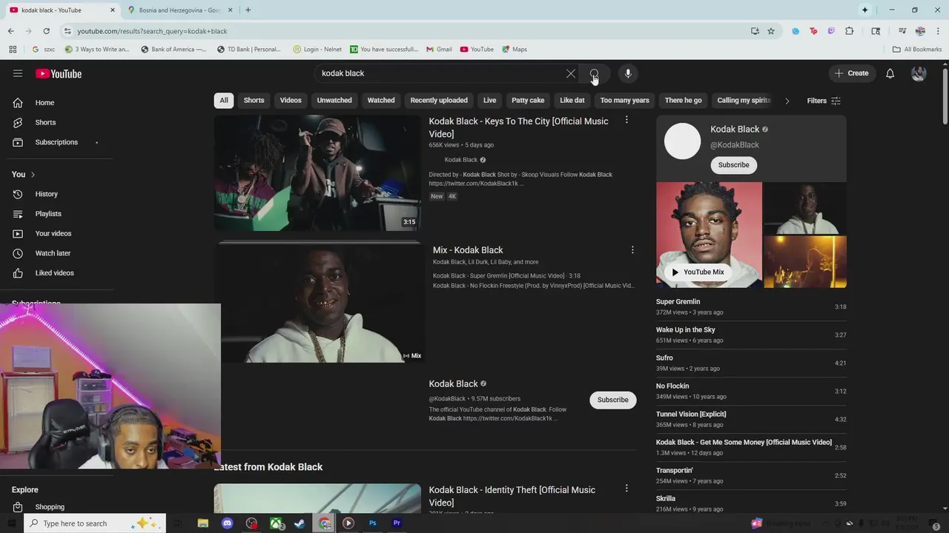Play the YouTube Mix in the info card
This screenshot has width=949, height=533.
(698, 272)
